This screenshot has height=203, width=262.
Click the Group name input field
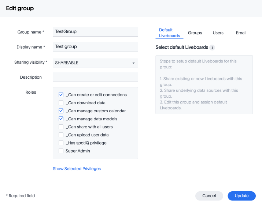[95, 32]
